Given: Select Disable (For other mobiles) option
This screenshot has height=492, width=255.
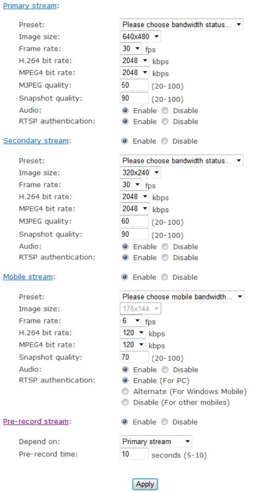Looking at the screenshot, I should pos(126,402).
